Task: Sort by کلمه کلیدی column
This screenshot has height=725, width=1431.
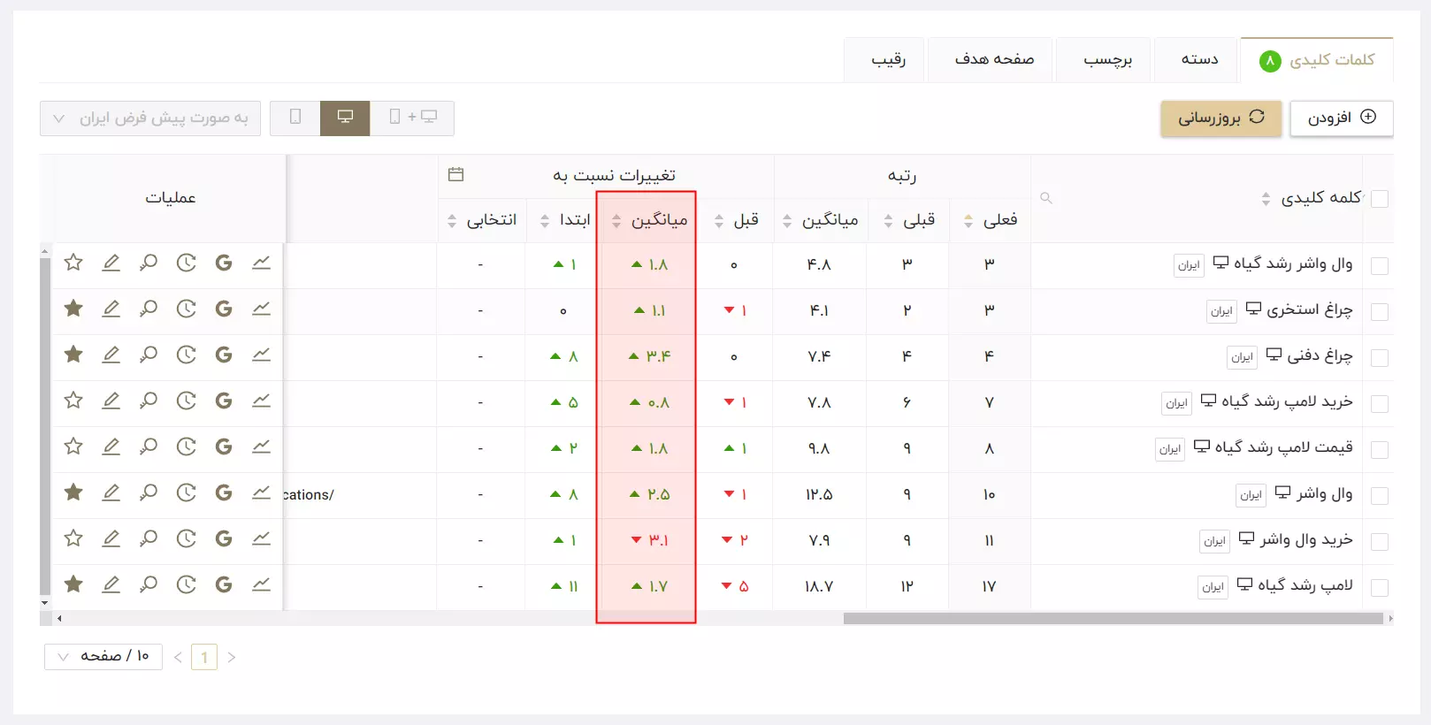Action: click(1266, 199)
